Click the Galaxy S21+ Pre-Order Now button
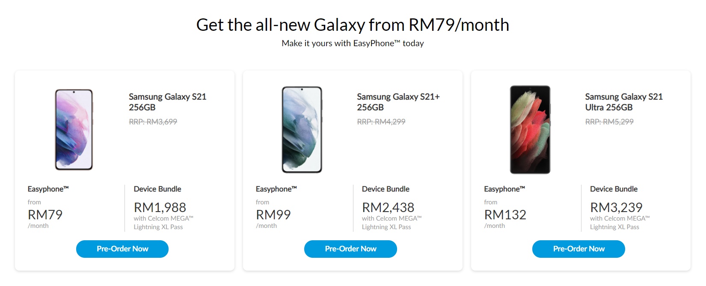 click(x=350, y=249)
